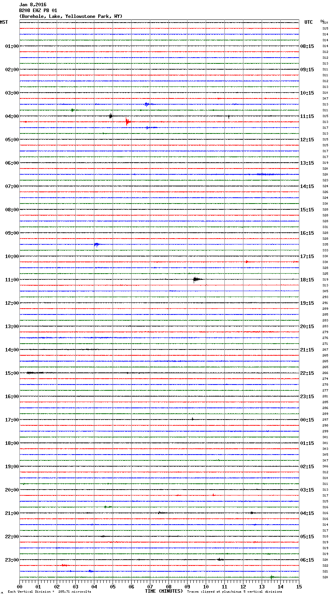Click the 01:15 UTC time label
The image size is (330, 597).
click(x=307, y=443)
